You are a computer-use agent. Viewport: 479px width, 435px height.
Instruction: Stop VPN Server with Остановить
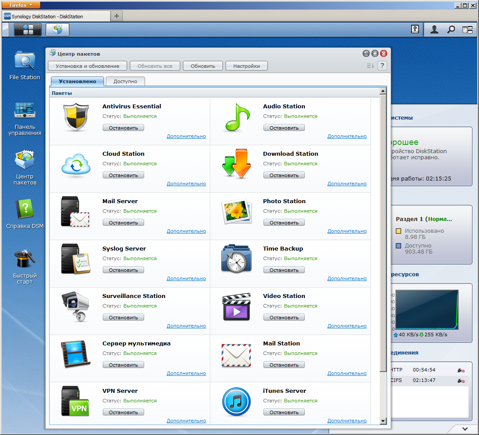[123, 412]
